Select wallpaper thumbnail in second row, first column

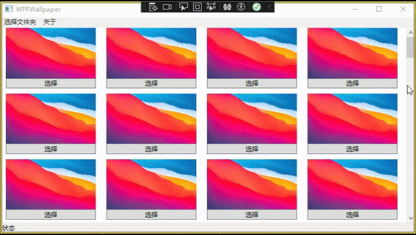[x=51, y=119]
